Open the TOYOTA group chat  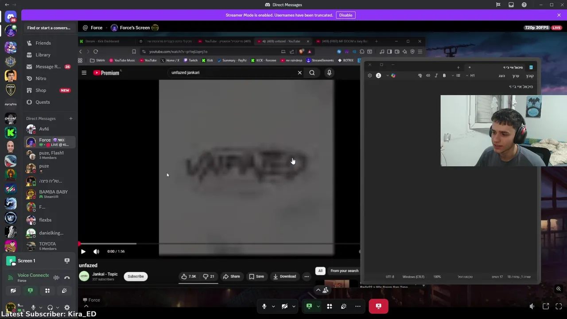49,246
